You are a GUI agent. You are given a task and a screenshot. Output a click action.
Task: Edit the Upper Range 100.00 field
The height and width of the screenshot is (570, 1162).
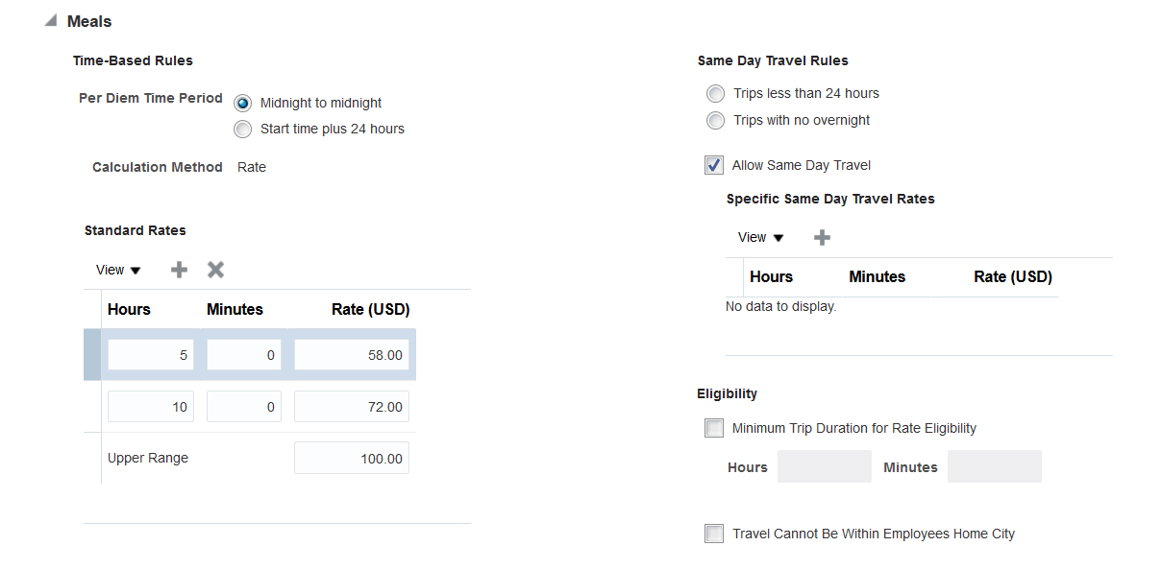point(352,459)
